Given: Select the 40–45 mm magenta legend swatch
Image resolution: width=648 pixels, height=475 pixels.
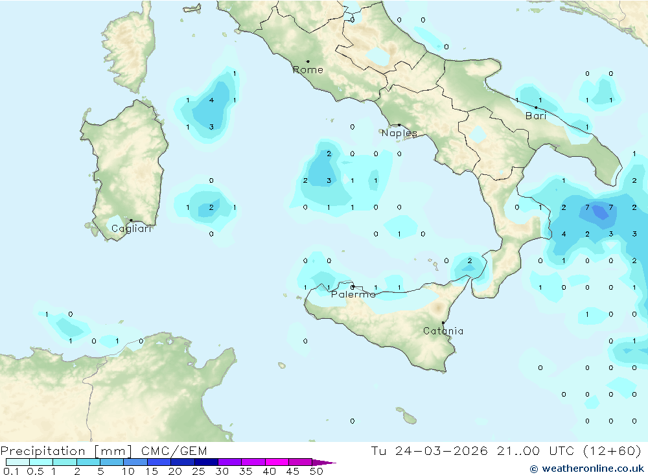Looking at the screenshot, I should click(277, 462).
